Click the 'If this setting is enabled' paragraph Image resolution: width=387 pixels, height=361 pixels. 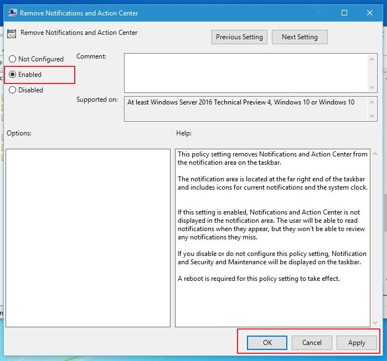coord(271,224)
